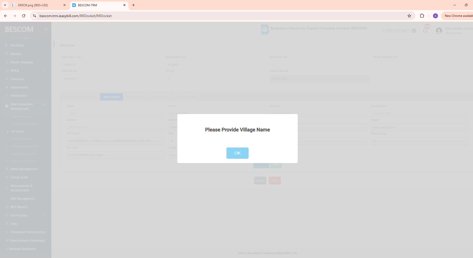Close the ERROR.png tab

coord(64,5)
